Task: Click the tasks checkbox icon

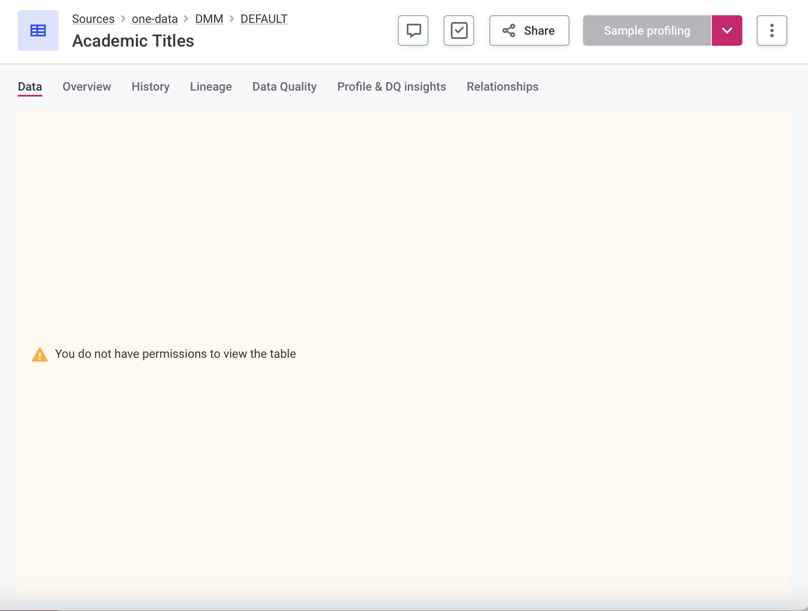Action: click(459, 30)
